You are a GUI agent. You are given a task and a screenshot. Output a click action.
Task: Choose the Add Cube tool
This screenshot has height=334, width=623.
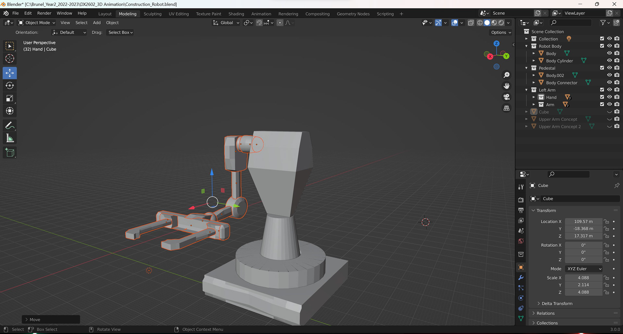coord(10,153)
